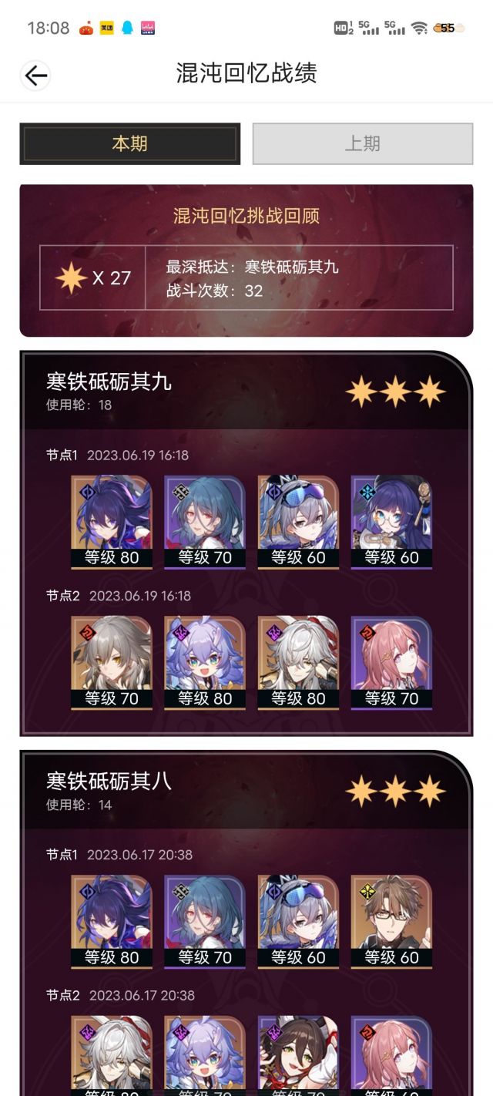Select the teal-haired level 70 character in 其九 节点1

point(205,522)
